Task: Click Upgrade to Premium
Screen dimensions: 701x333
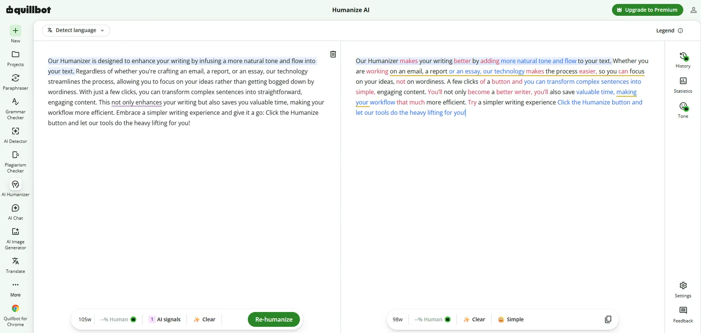Action: pos(647,10)
